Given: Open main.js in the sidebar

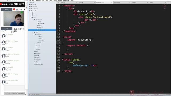Looking at the screenshot, I should (x=37, y=47).
